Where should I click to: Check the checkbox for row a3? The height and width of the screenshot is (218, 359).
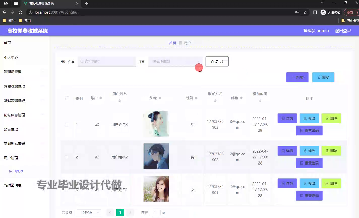point(67,125)
